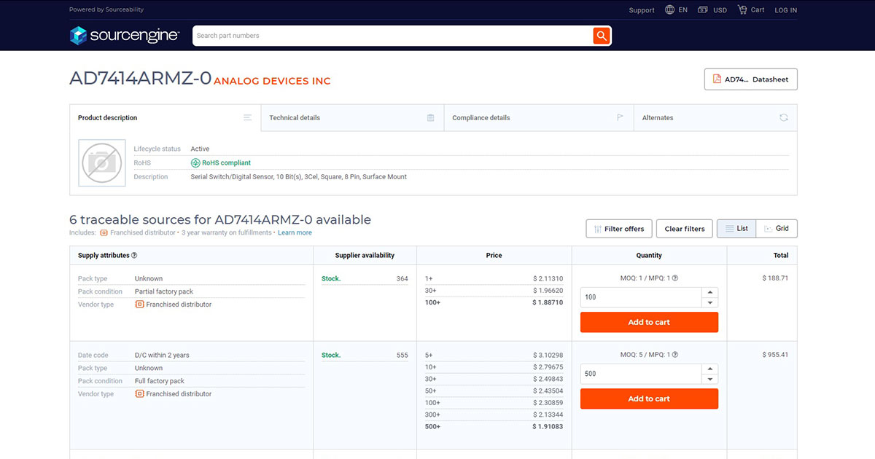Click the quantity field showing 500
Viewport: 875px width, 459px height.
(641, 374)
